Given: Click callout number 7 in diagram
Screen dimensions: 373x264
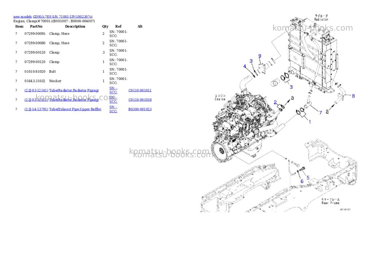Looking at the screenshot, I should click(321, 113).
